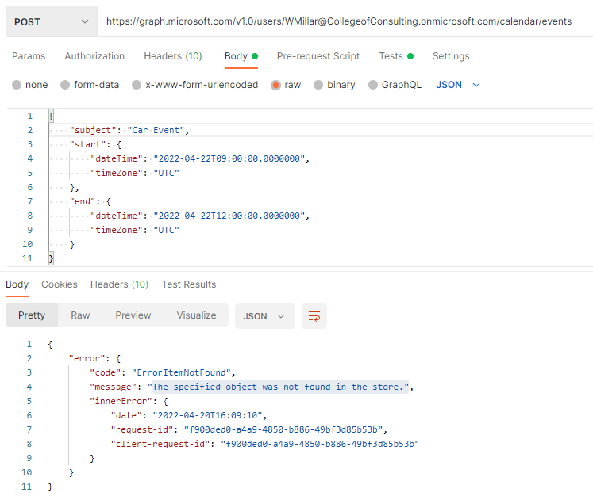Select the form-data radio option

tap(65, 85)
